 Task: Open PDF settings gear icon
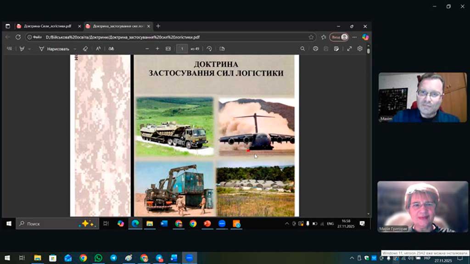[x=360, y=49]
